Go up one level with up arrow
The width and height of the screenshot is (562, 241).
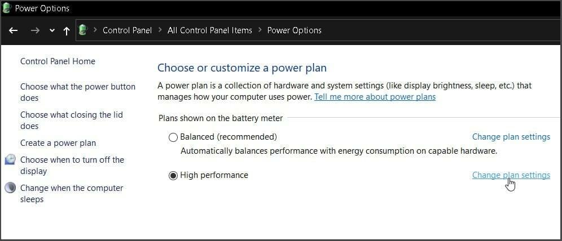(x=67, y=31)
